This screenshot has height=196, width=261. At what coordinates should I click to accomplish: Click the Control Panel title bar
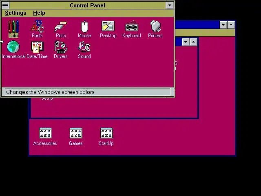click(88, 5)
